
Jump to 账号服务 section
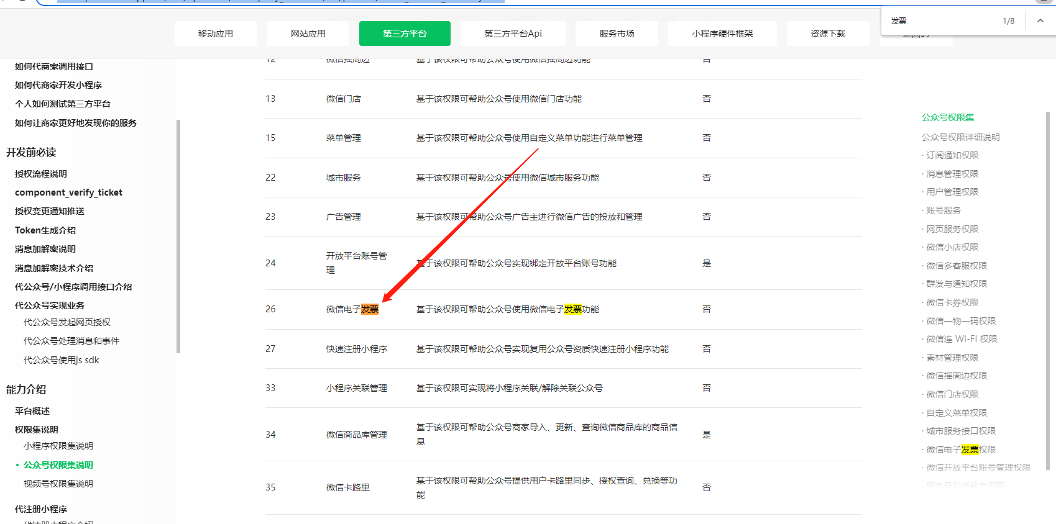click(x=944, y=210)
